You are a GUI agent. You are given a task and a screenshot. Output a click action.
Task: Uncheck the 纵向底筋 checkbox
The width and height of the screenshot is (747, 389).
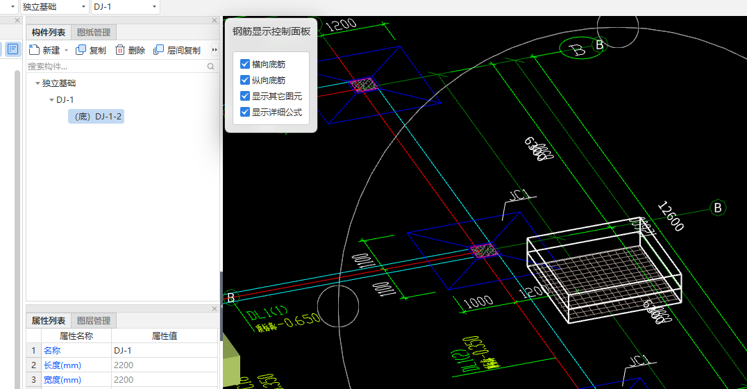245,80
